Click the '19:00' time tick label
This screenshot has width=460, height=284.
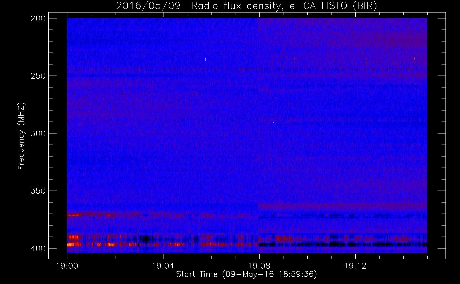pyautogui.click(x=67, y=266)
